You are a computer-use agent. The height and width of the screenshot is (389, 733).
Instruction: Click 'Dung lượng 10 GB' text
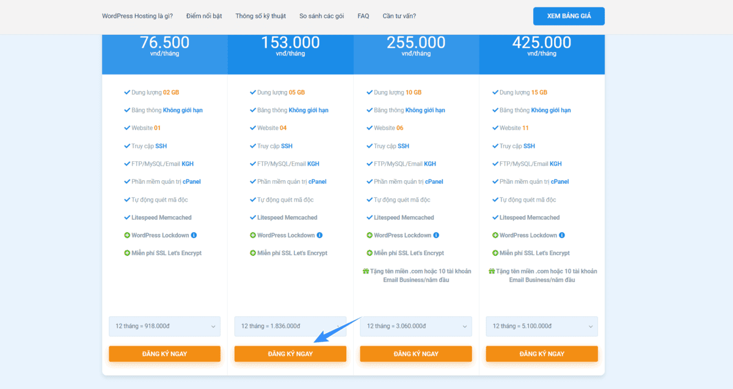pos(398,92)
